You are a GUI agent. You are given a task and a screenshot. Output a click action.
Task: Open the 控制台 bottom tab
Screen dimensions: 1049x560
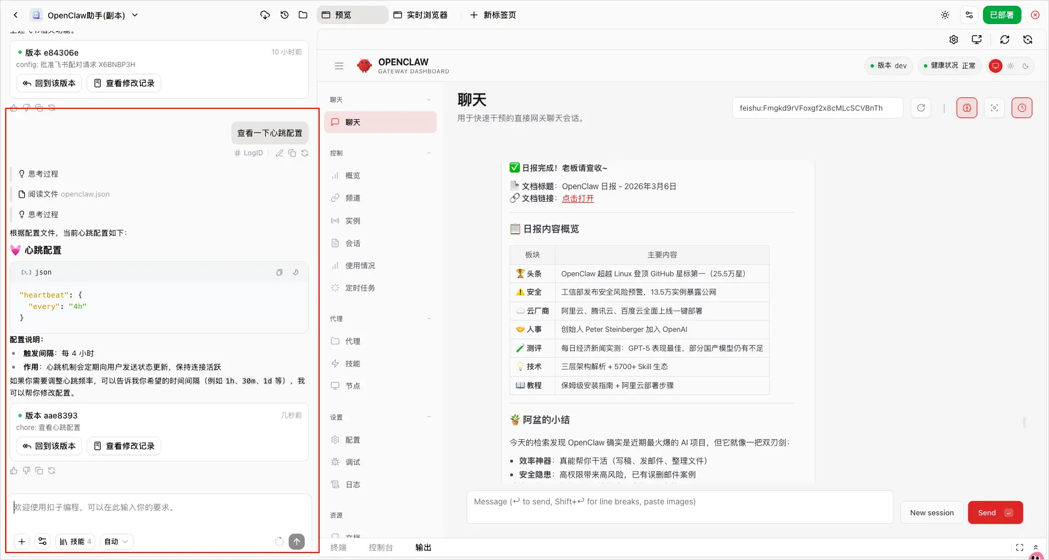[381, 547]
